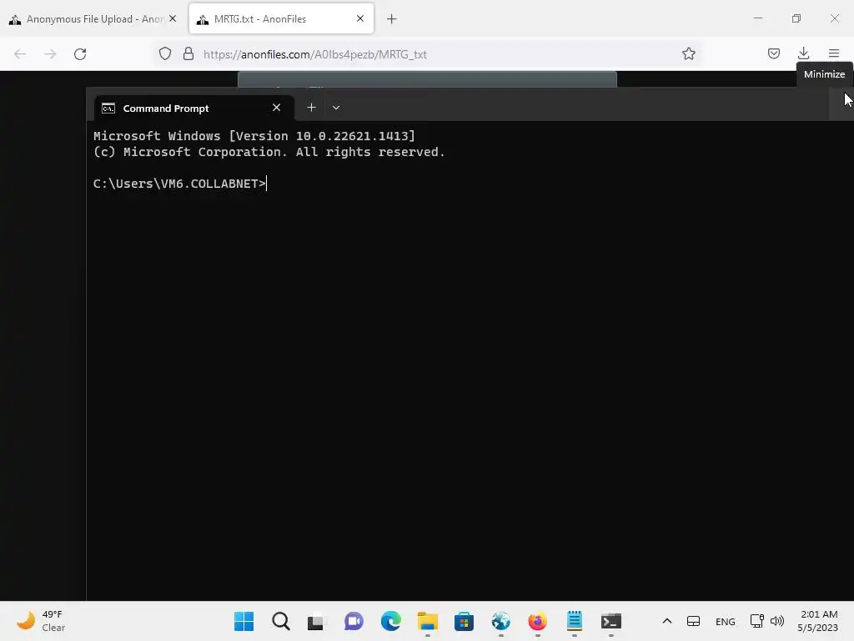Viewport: 854px width, 641px height.
Task: Open Microsoft Edge from taskbar
Action: 390,621
